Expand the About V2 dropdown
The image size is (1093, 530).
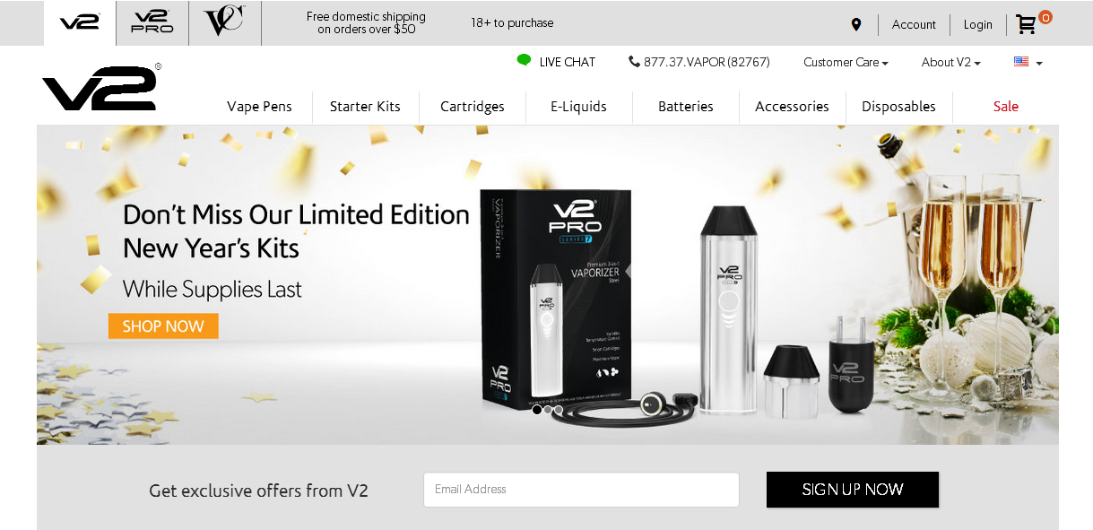coord(950,62)
